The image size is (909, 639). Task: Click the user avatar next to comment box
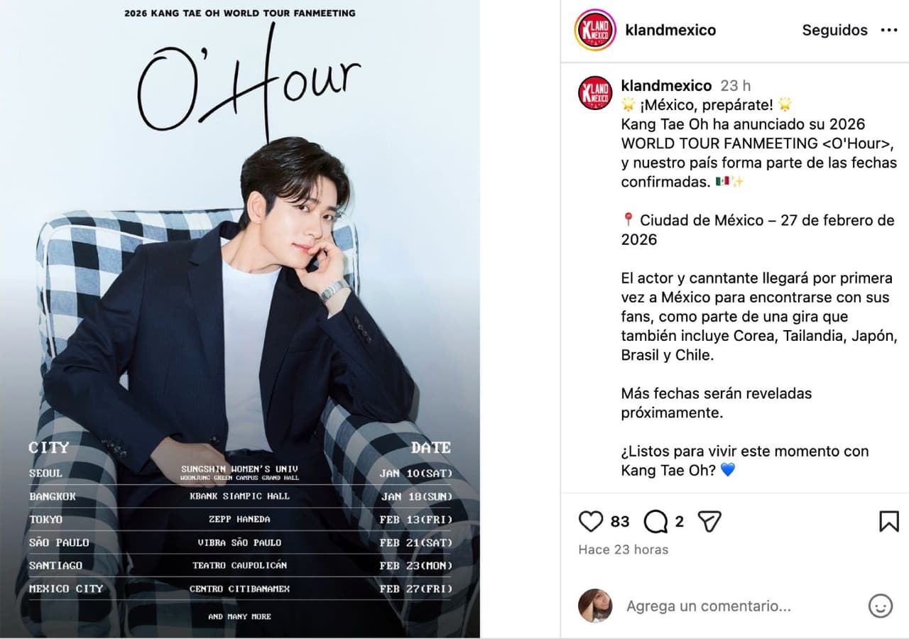595,606
